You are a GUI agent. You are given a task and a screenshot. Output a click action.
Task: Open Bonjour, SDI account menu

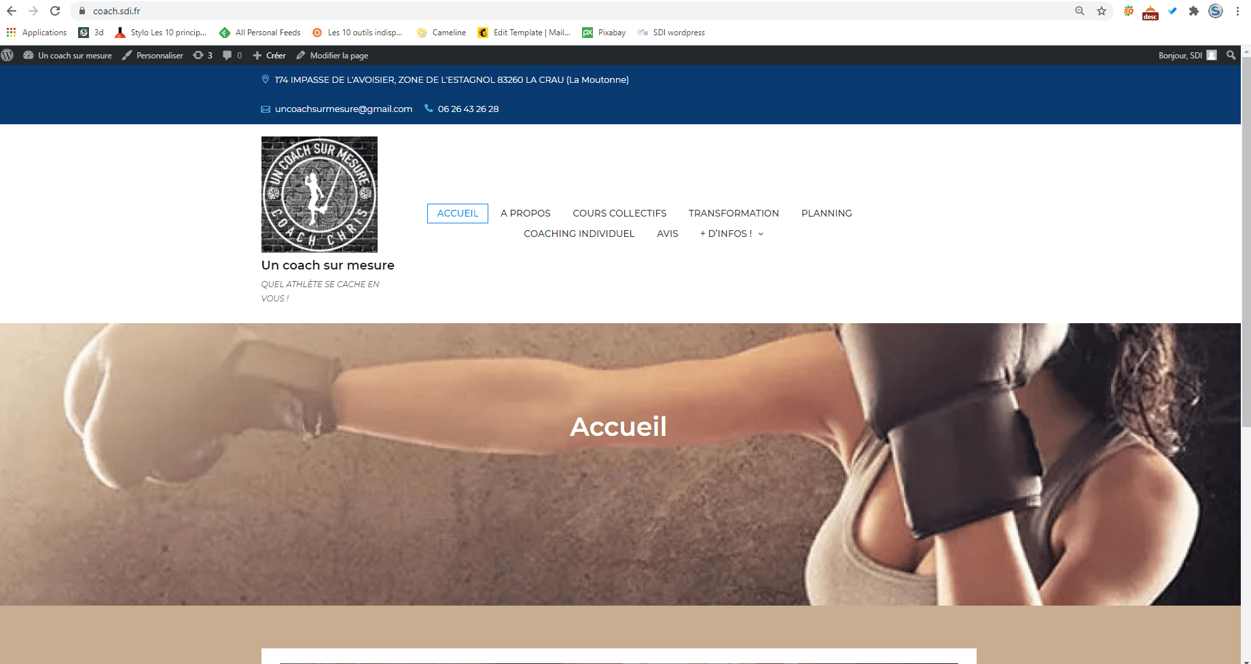pos(1187,56)
